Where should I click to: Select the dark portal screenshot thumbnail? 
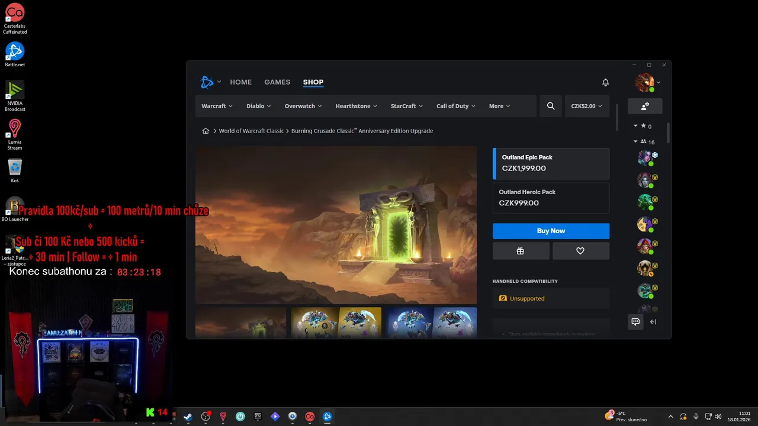click(x=241, y=323)
